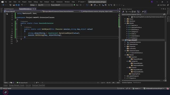Expand the Connected Services node
170x95 pixels.
(125, 42)
